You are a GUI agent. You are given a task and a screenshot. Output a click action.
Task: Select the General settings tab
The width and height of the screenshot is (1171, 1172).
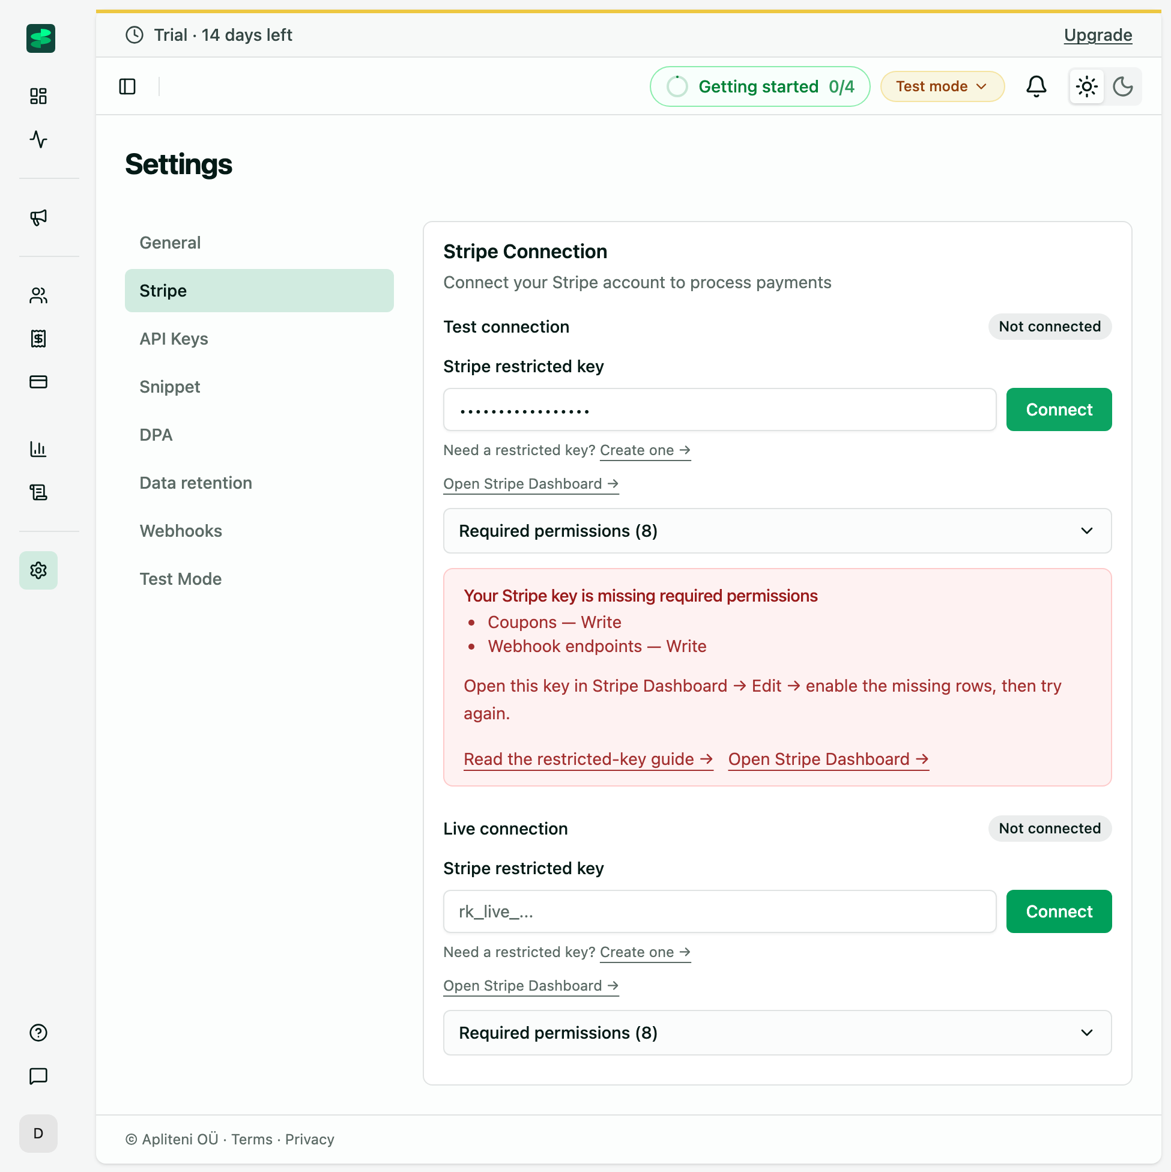pyautogui.click(x=259, y=243)
